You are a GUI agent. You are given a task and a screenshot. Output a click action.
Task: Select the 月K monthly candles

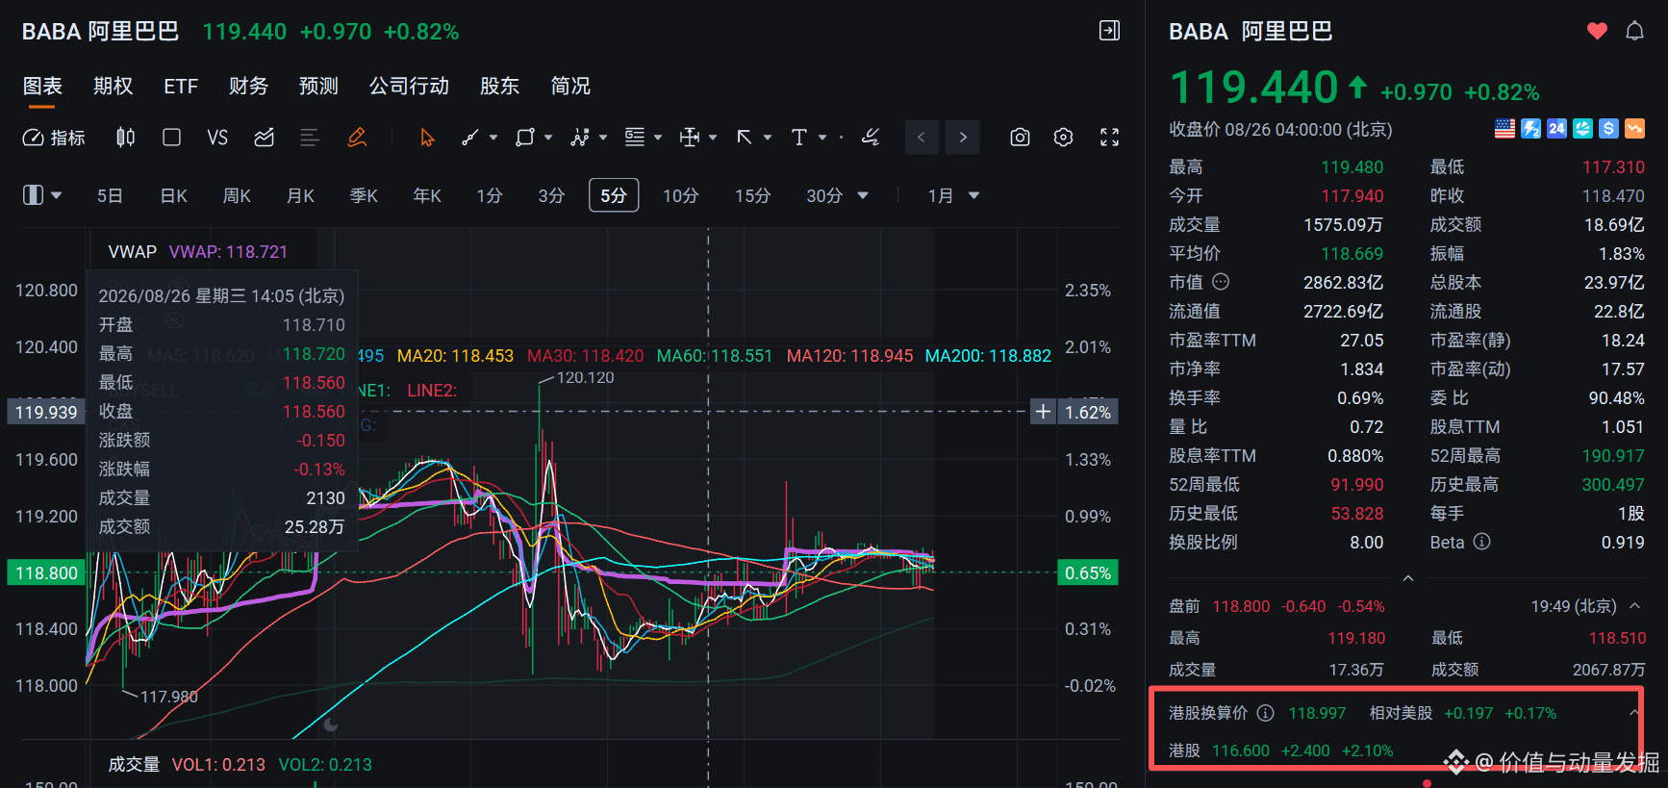click(300, 195)
